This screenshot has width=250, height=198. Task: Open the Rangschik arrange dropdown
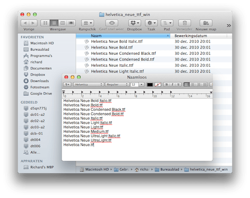[87, 23]
